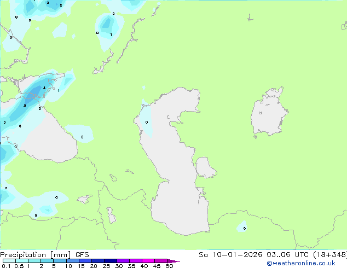Select the 40–45 mm magenta swatch
The height and width of the screenshot is (268, 347).
pyautogui.click(x=148, y=261)
